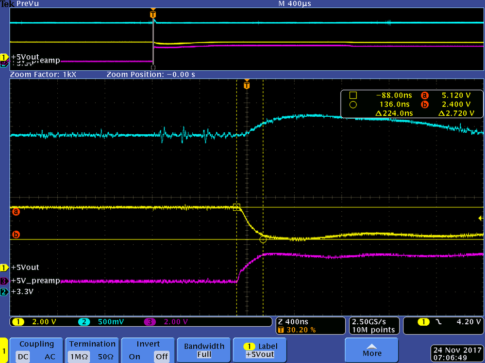Click the +5V_preamp channel label
485x363 pixels.
pos(35,281)
